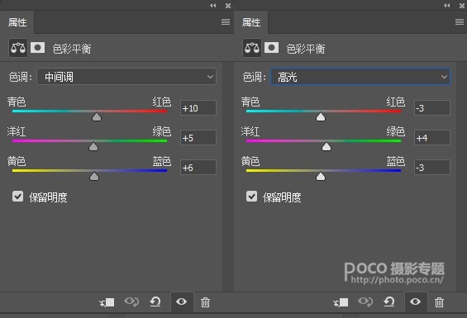Click the cyan-red slider handle in midtones panel
467x318 pixels.
[97, 116]
